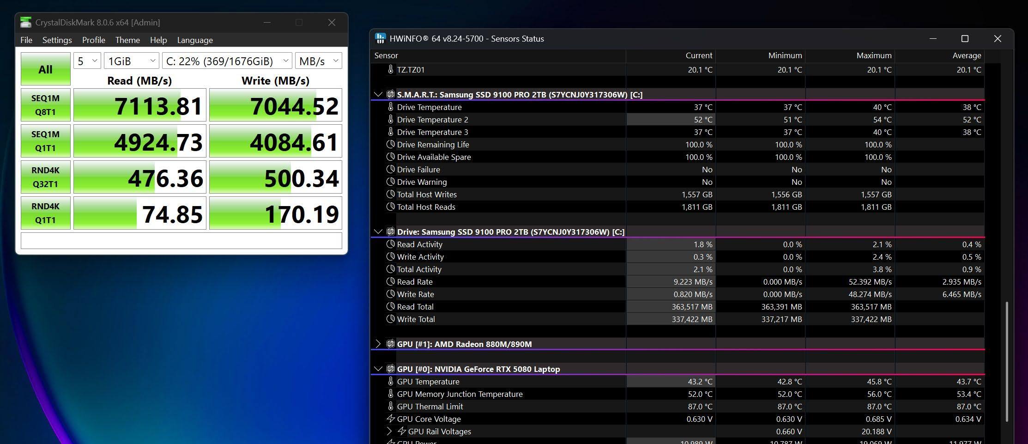Screen dimensions: 1028x444
Task: Expand the GPU [#1] AMD Radeon group
Action: [x=378, y=344]
